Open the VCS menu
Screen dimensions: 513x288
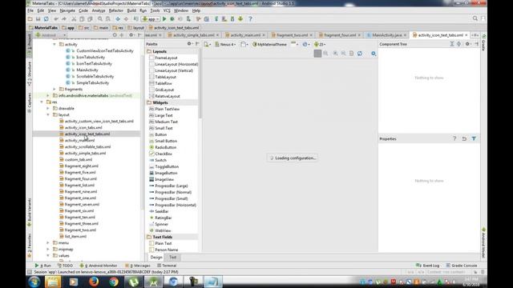(167, 10)
